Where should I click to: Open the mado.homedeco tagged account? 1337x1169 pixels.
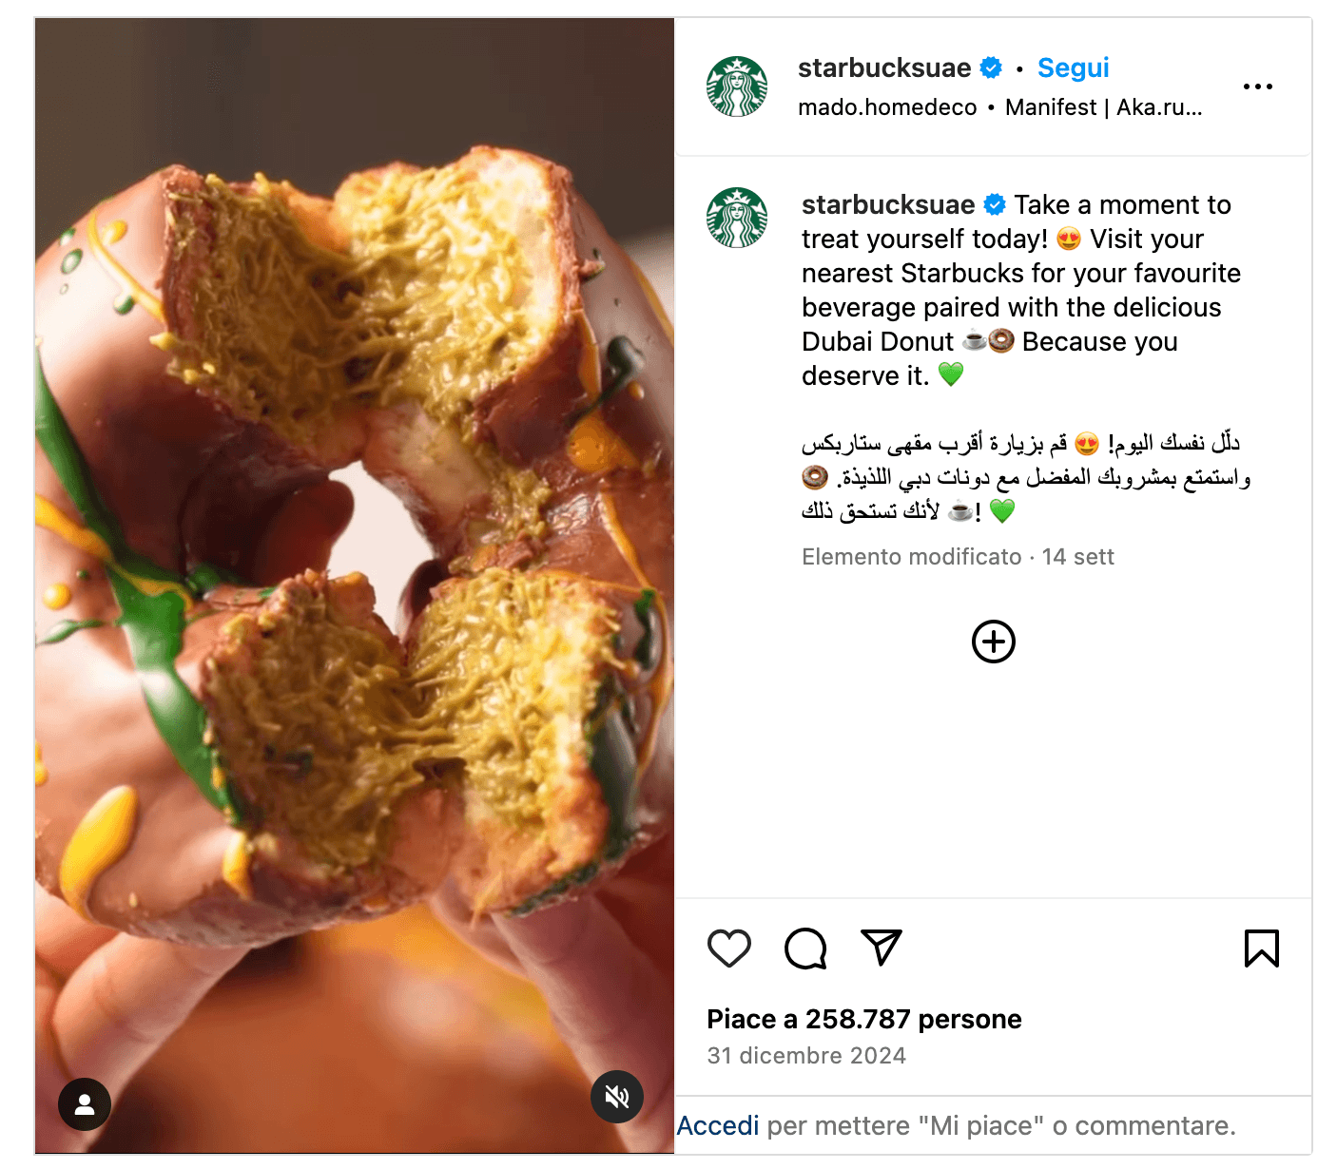click(x=887, y=107)
